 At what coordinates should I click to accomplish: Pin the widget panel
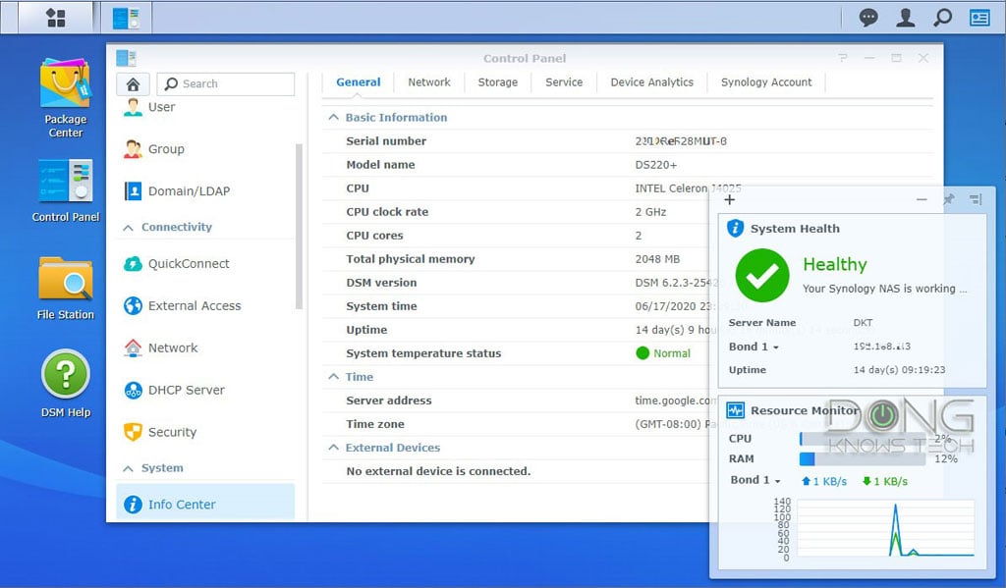pos(948,199)
